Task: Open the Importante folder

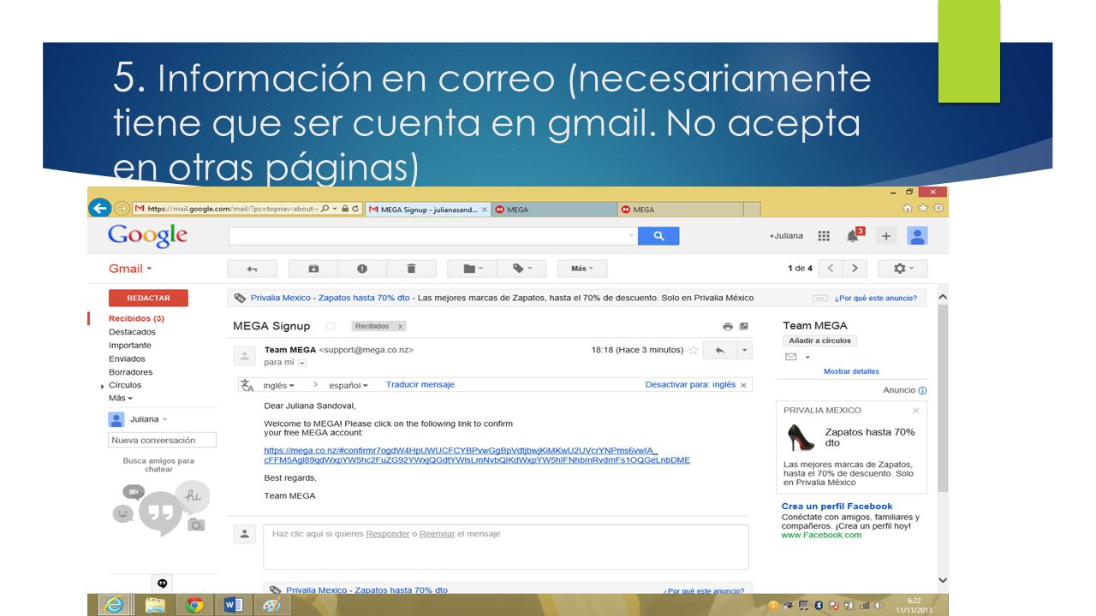Action: tap(130, 346)
